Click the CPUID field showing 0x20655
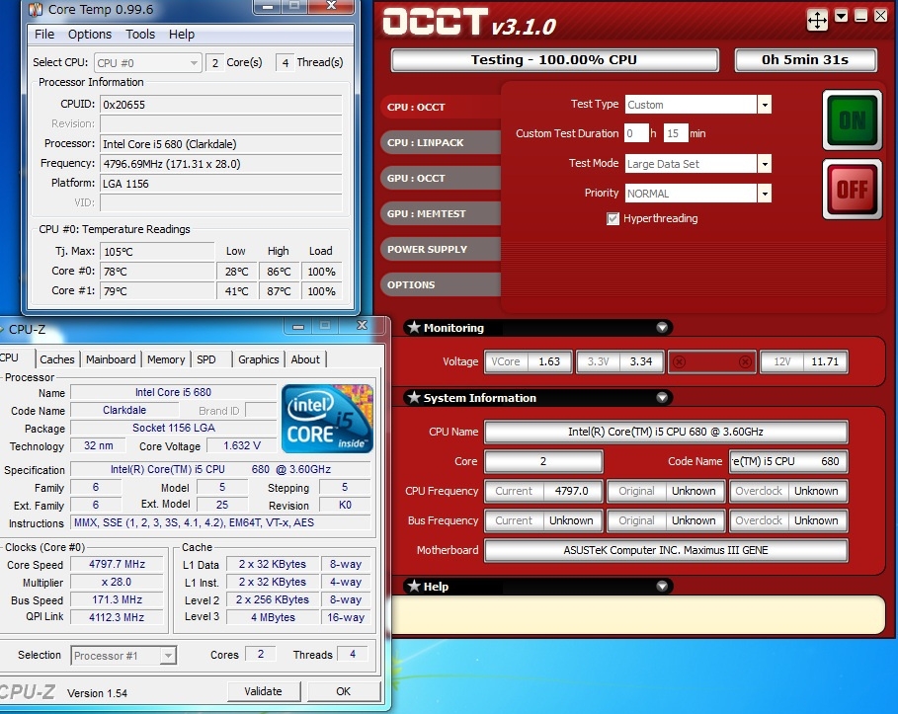Image resolution: width=898 pixels, height=714 pixels. point(221,105)
